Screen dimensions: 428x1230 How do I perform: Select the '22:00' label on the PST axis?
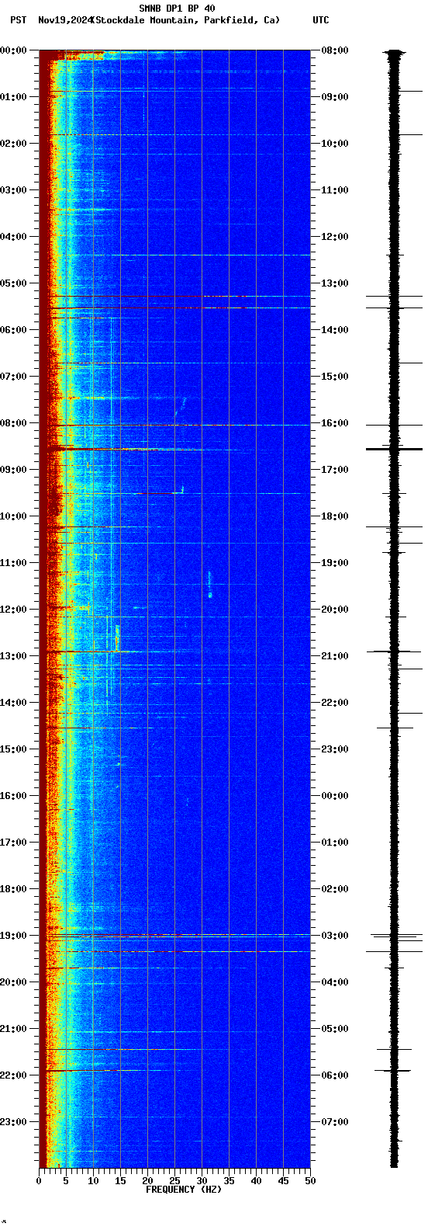(x=12, y=1075)
